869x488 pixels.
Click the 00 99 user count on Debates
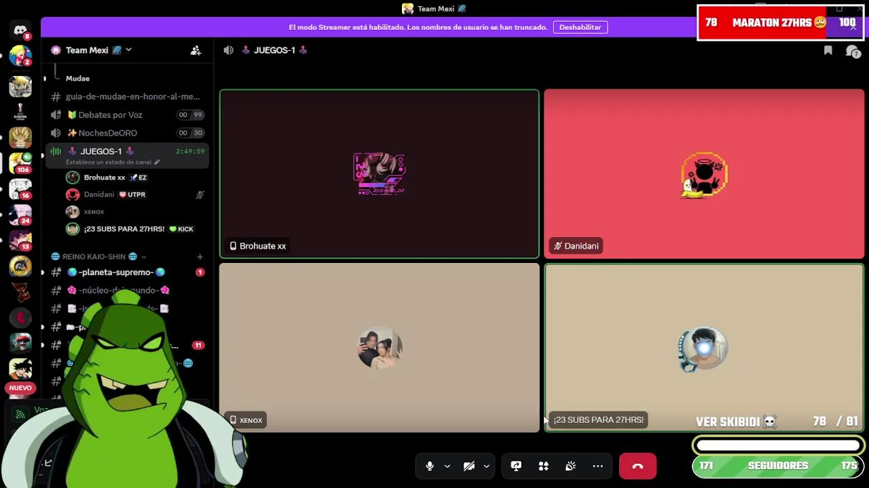tap(190, 115)
